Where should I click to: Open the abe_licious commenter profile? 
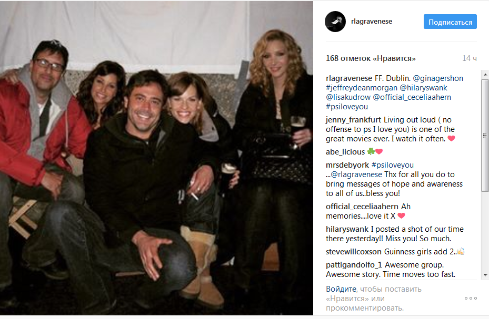[345, 151]
